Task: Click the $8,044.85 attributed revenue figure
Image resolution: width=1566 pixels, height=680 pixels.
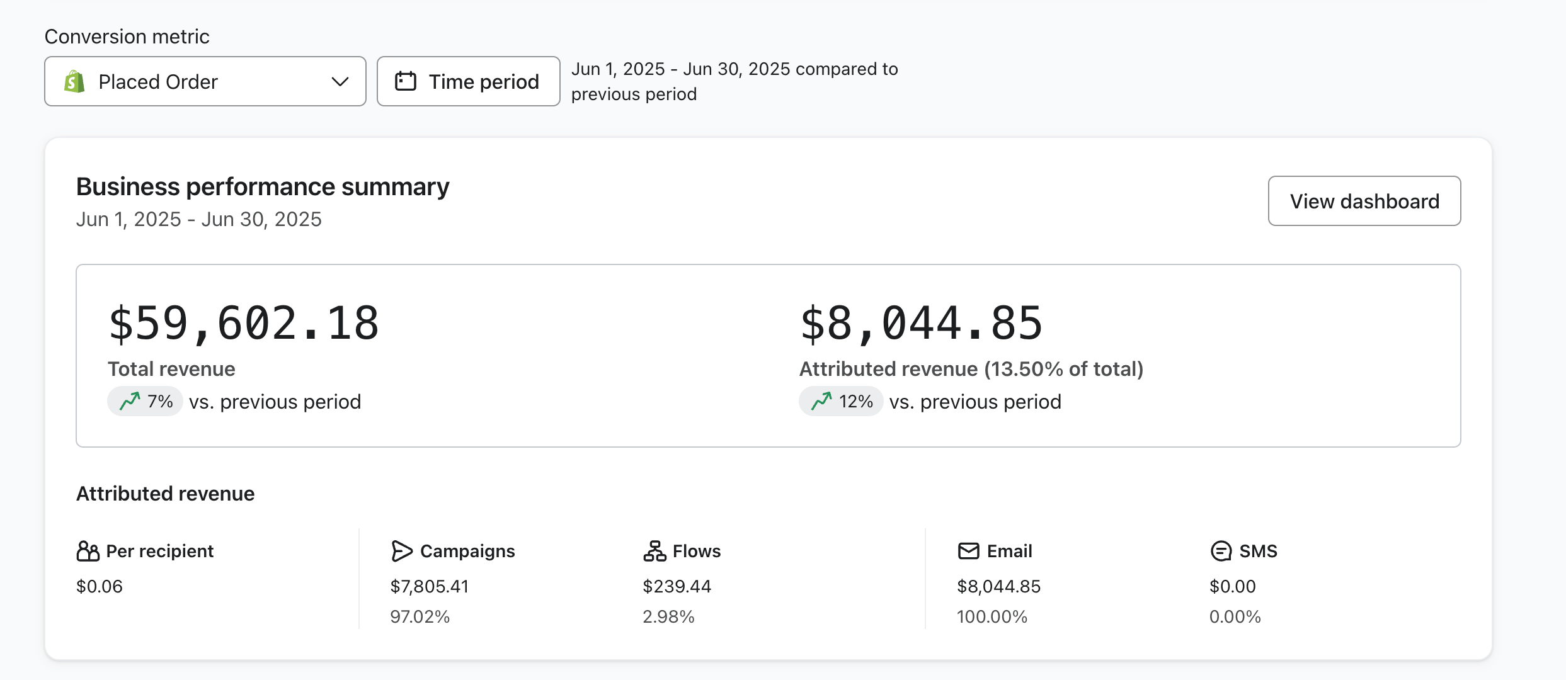Action: click(921, 324)
